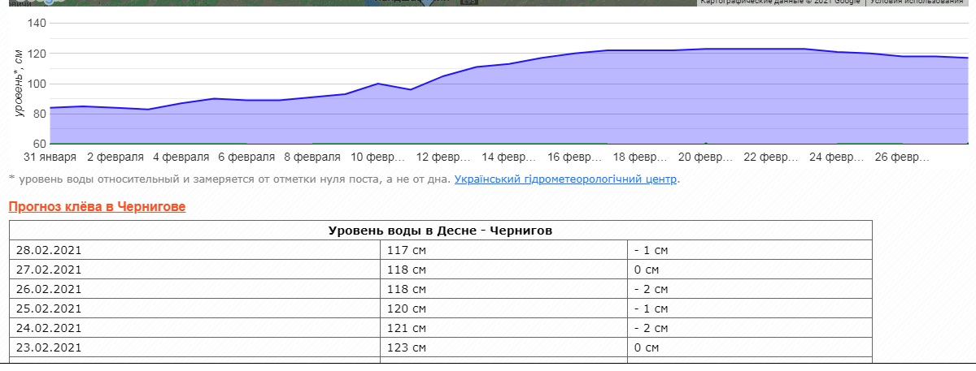Select the table header Уровень воды в Десне
The height and width of the screenshot is (371, 976).
click(x=440, y=231)
